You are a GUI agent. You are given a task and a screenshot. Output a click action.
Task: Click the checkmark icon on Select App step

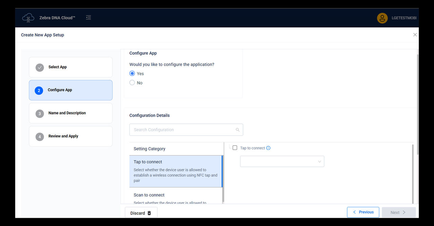40,67
